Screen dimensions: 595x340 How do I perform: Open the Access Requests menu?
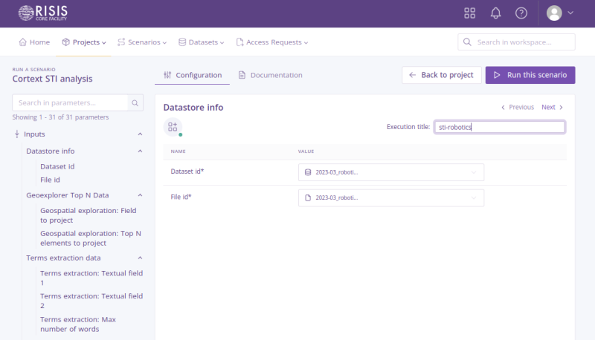271,42
